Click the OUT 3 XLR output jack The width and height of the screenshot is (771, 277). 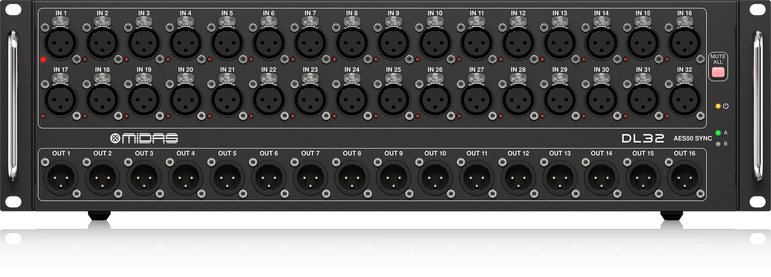point(144,178)
